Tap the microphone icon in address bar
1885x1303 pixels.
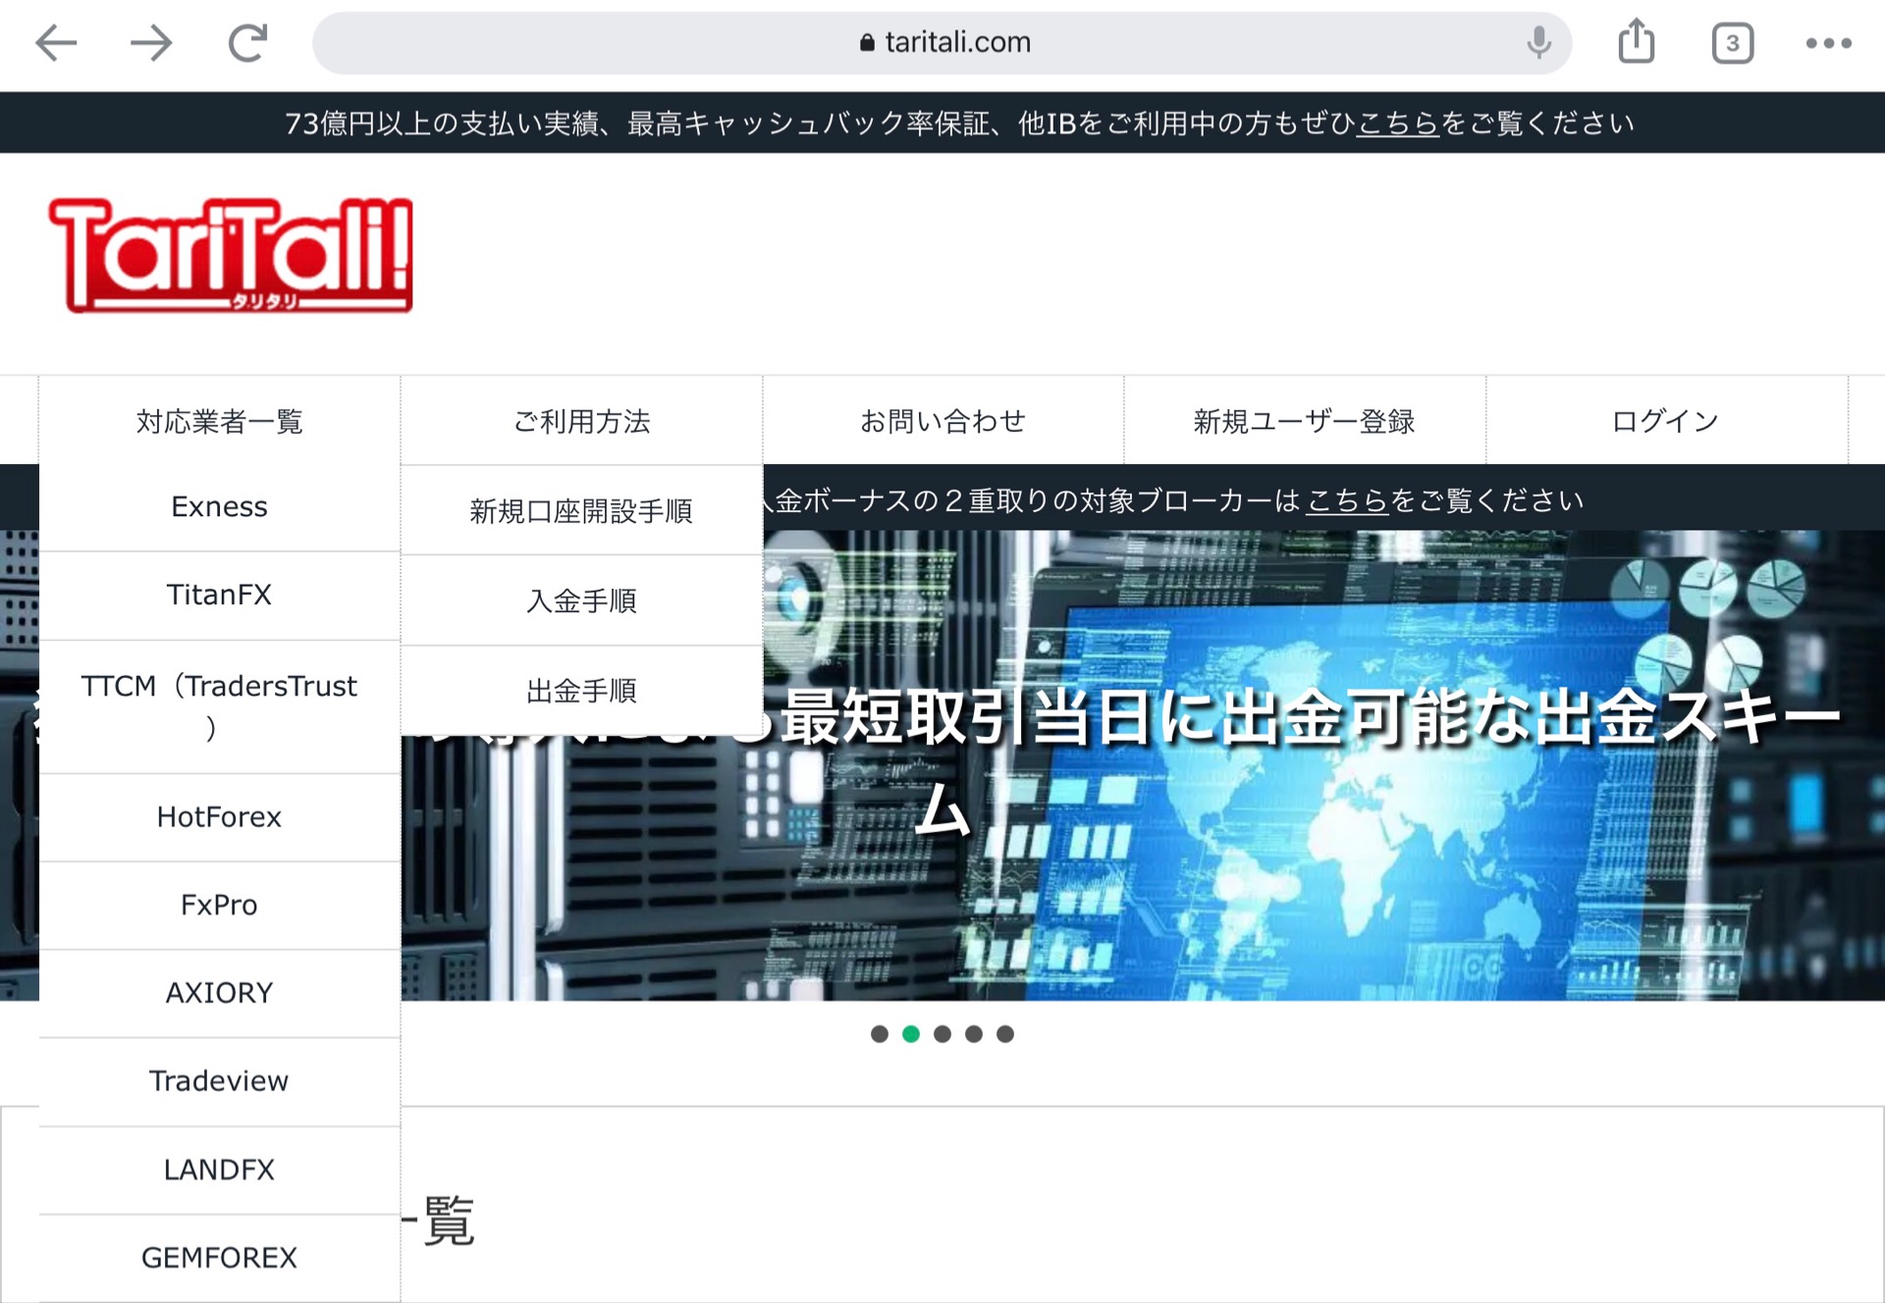1538,43
